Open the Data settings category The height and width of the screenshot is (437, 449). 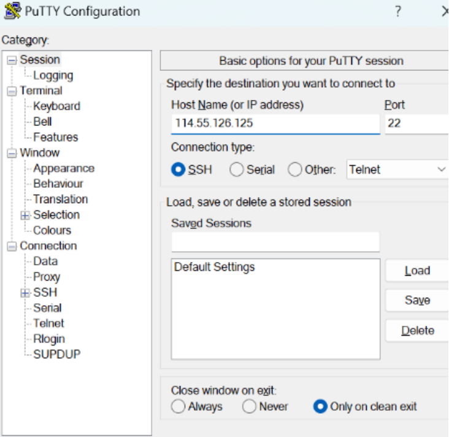click(45, 261)
